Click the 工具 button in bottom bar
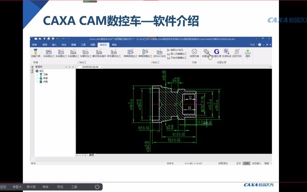307x192 pixels. (74, 187)
